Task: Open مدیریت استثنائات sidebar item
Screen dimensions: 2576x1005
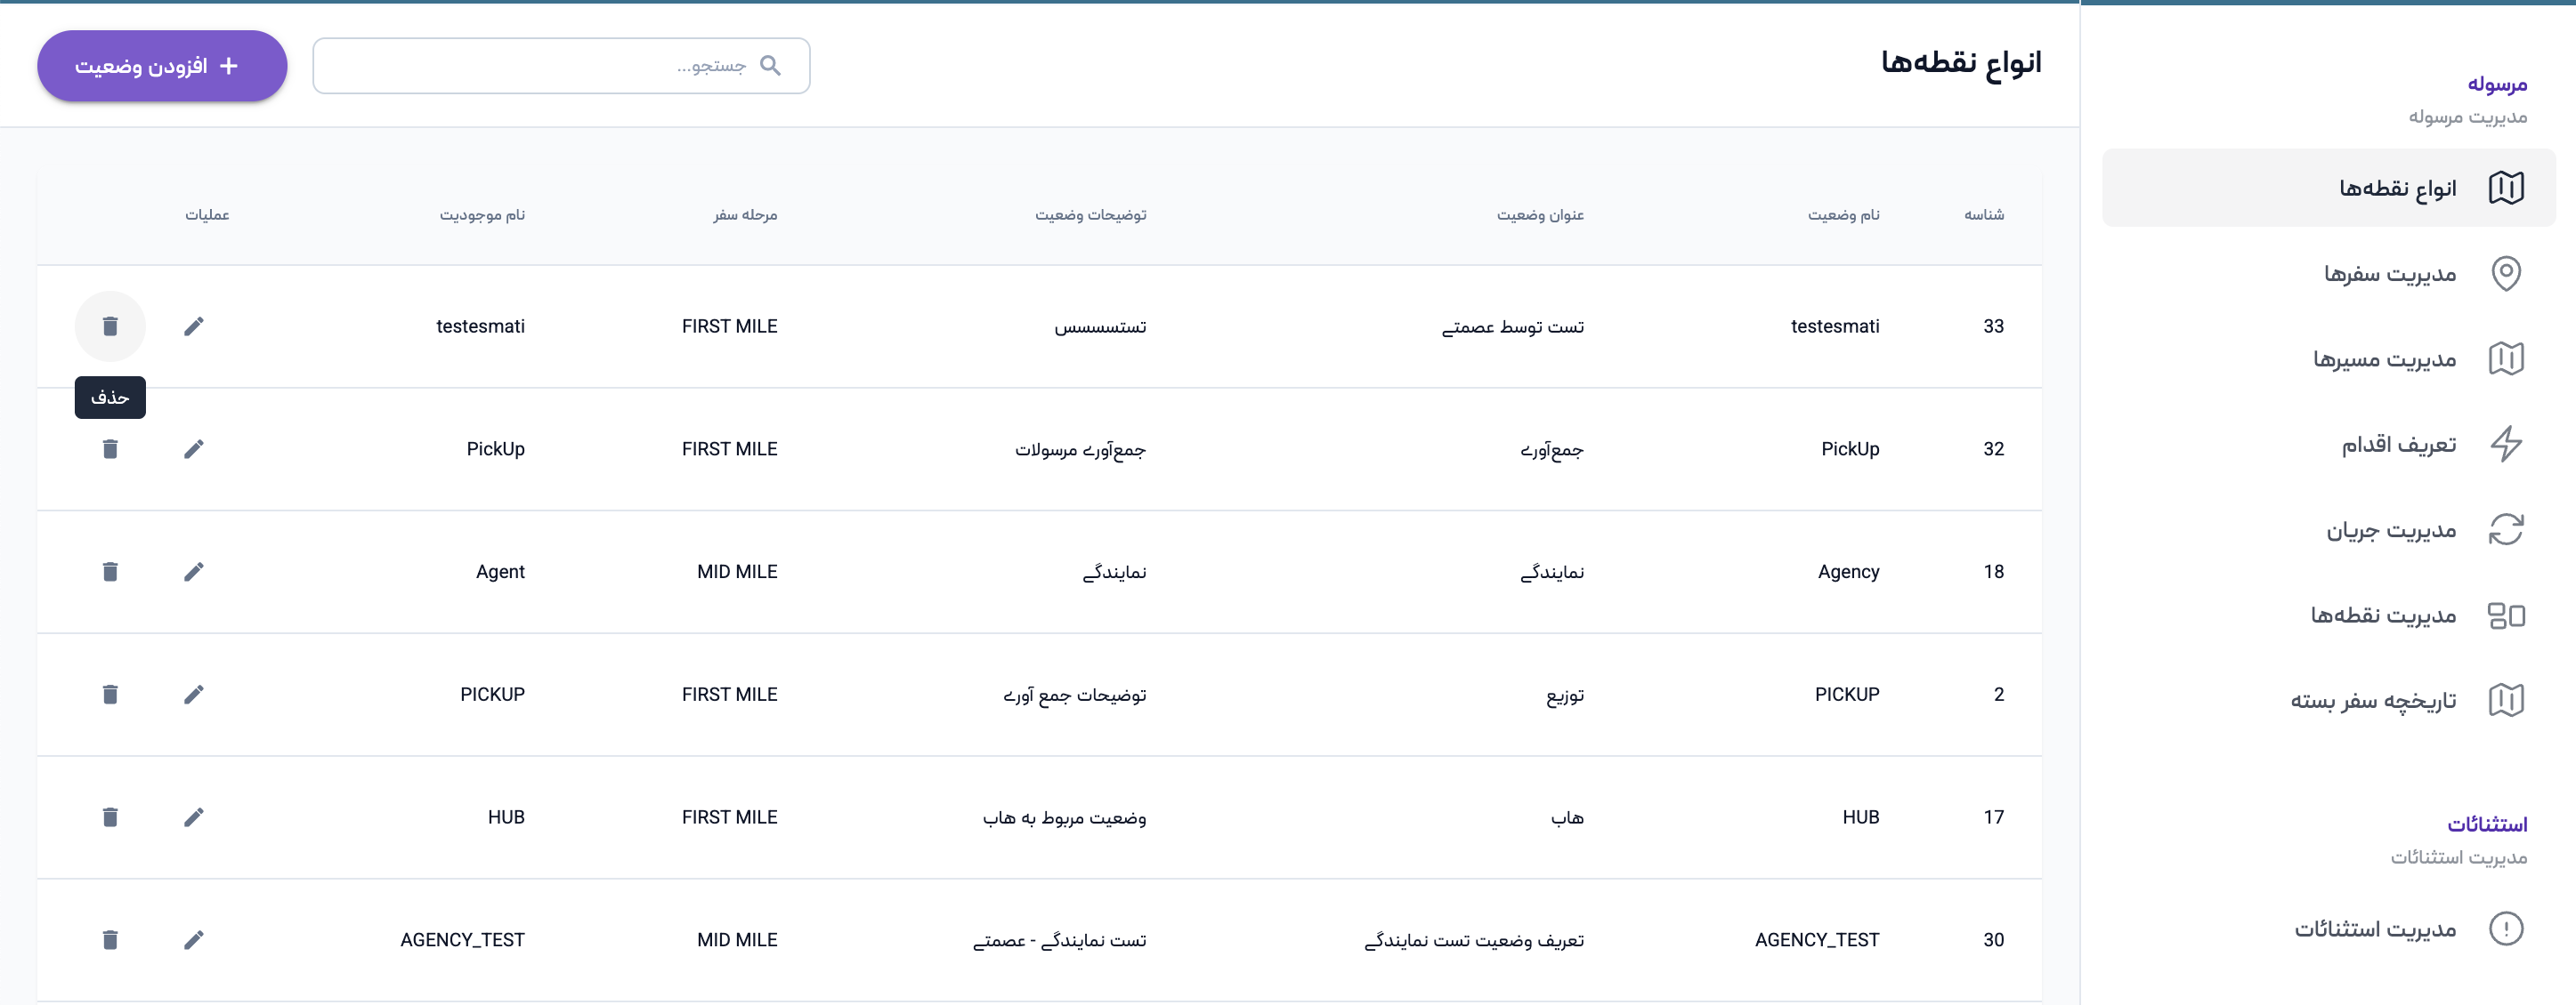Action: pos(2375,929)
